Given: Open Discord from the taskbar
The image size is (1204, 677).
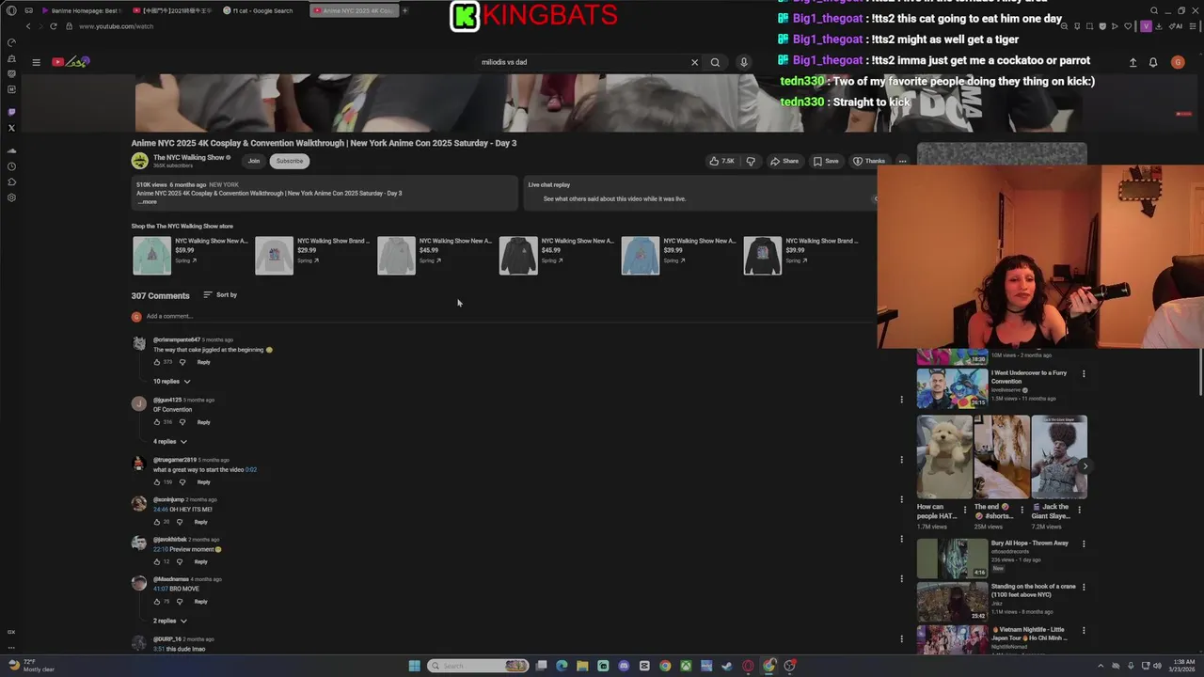Looking at the screenshot, I should point(624,666).
